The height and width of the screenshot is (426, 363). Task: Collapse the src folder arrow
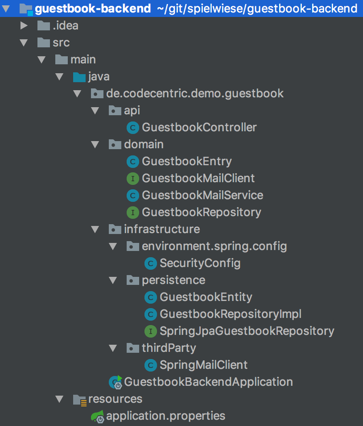click(24, 43)
